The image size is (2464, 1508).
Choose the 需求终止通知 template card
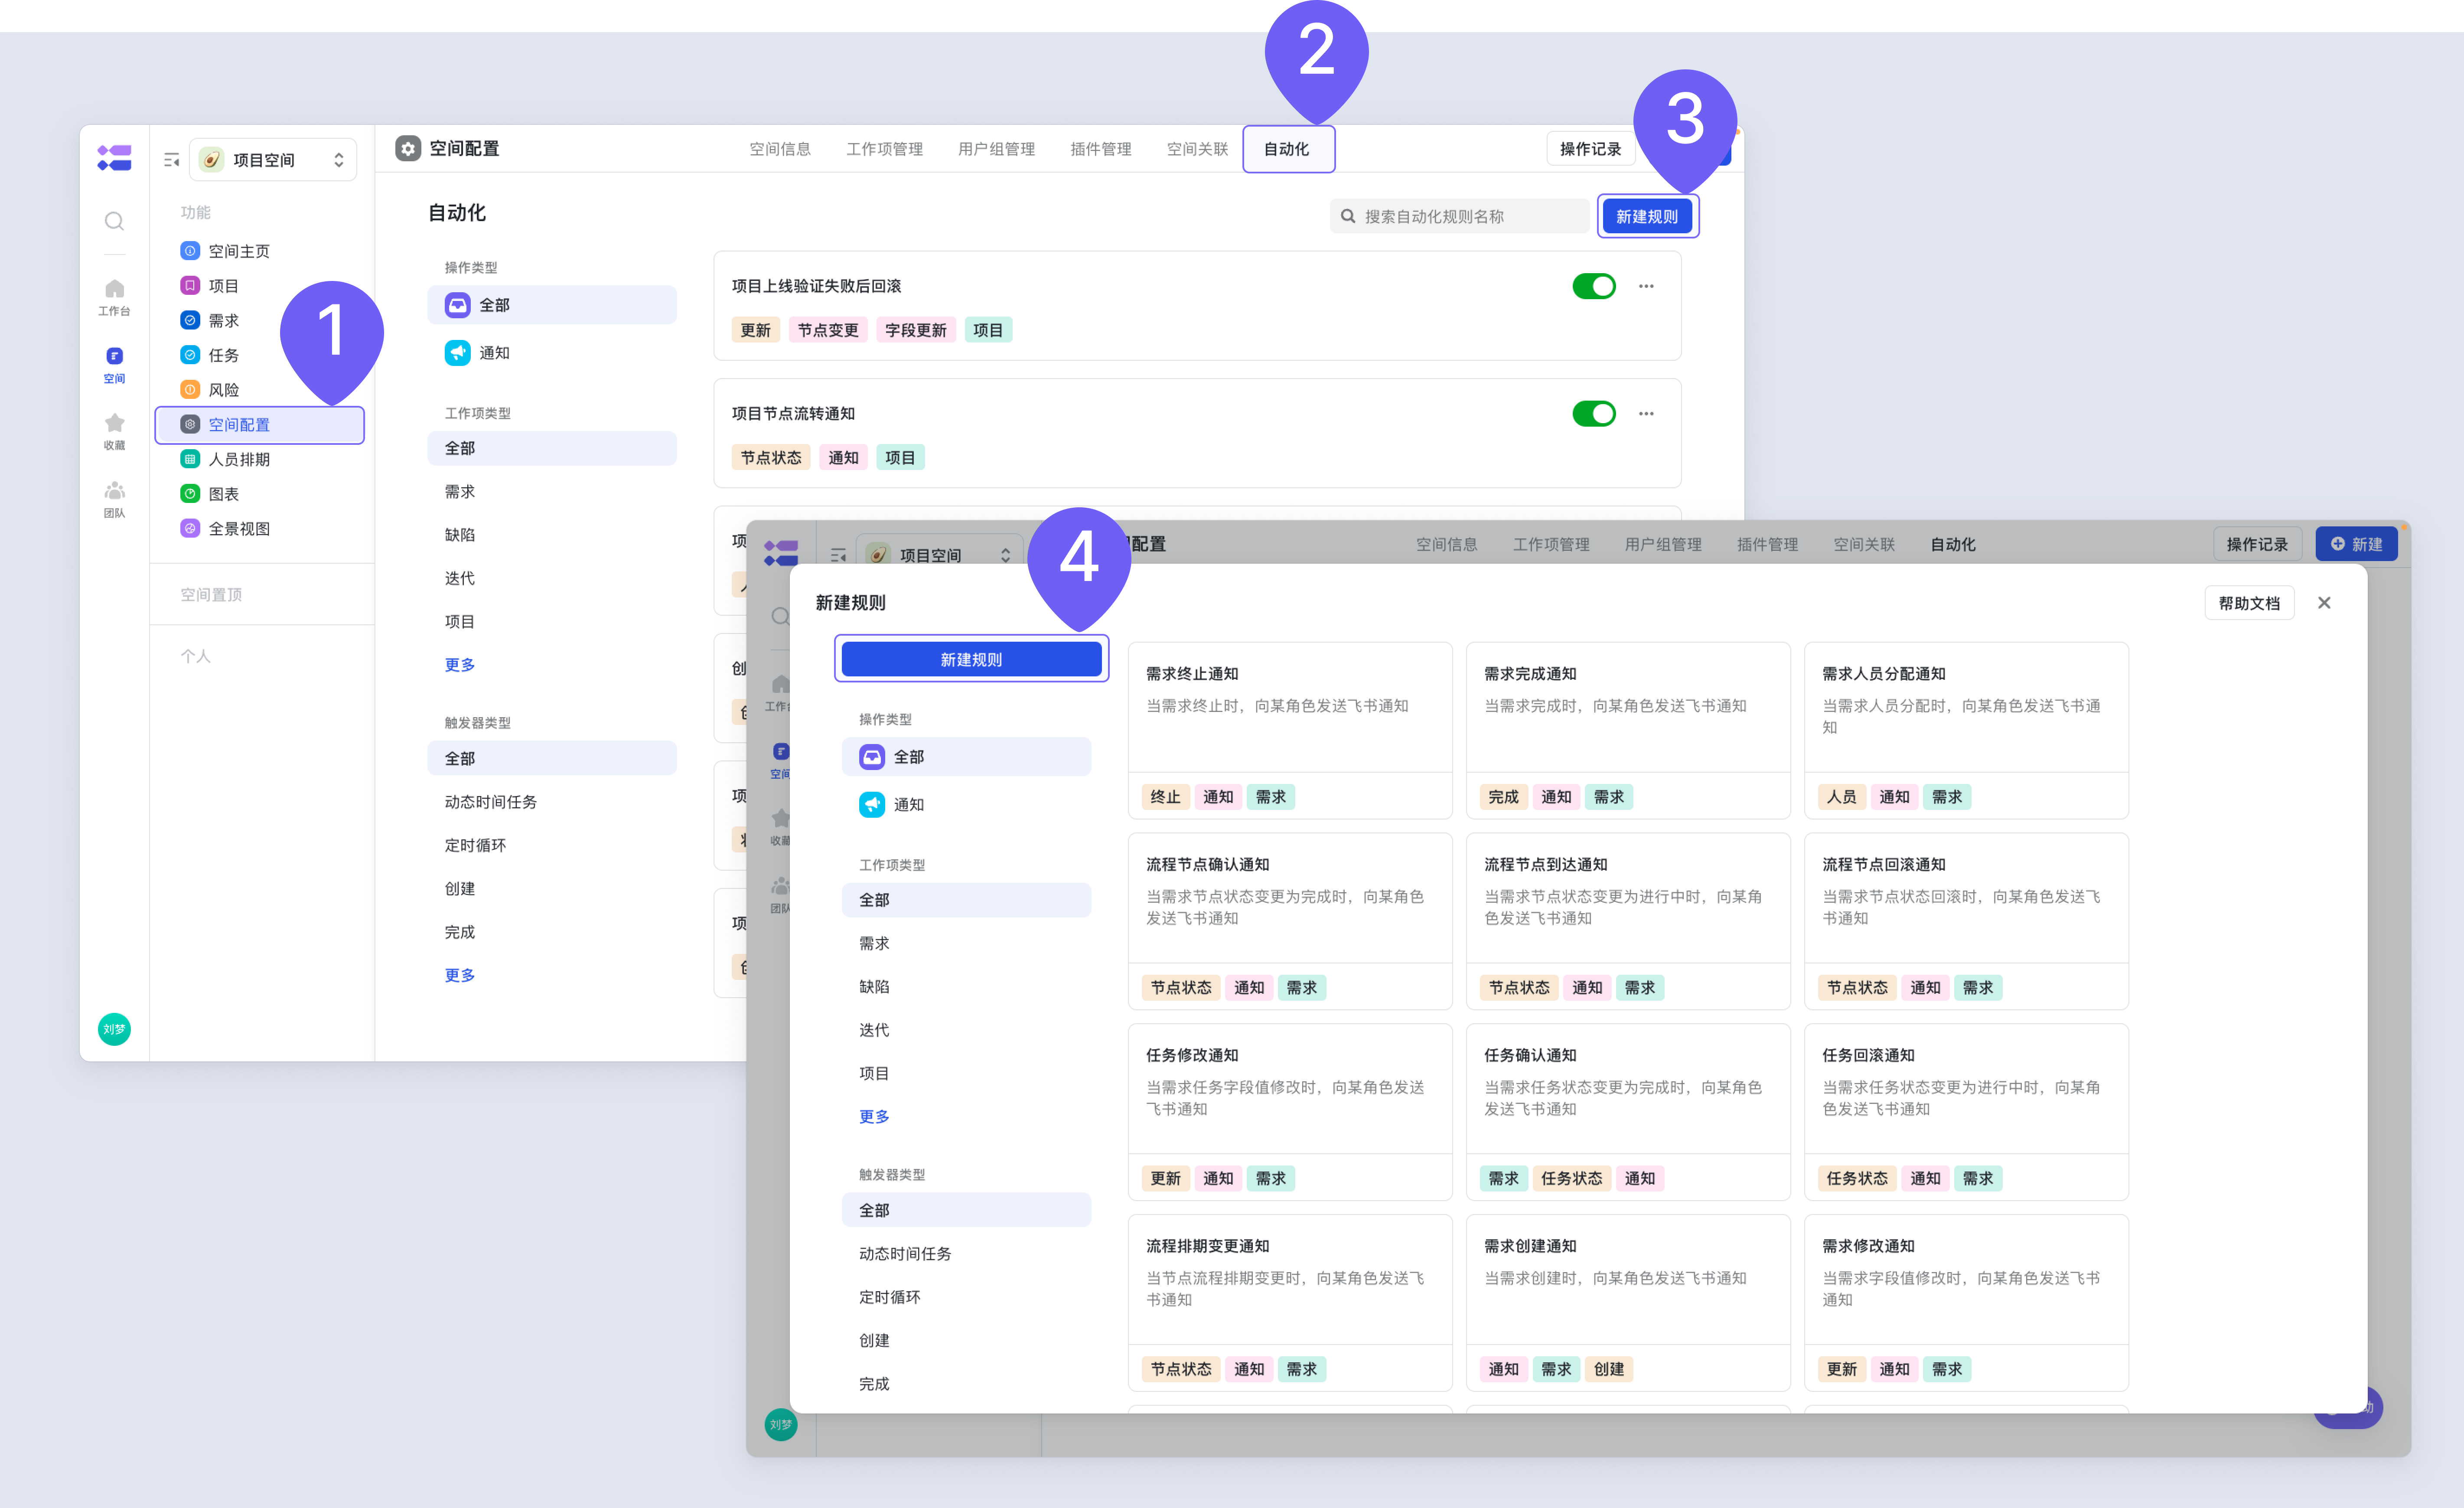(x=1290, y=730)
